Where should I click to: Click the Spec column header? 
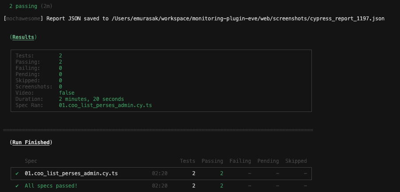tap(31, 161)
